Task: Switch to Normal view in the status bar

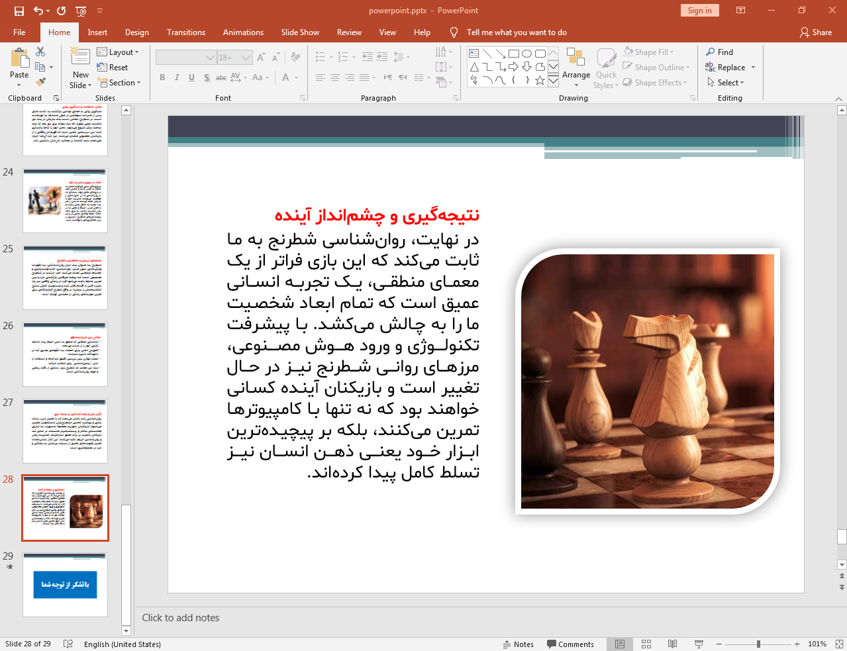Action: [620, 644]
